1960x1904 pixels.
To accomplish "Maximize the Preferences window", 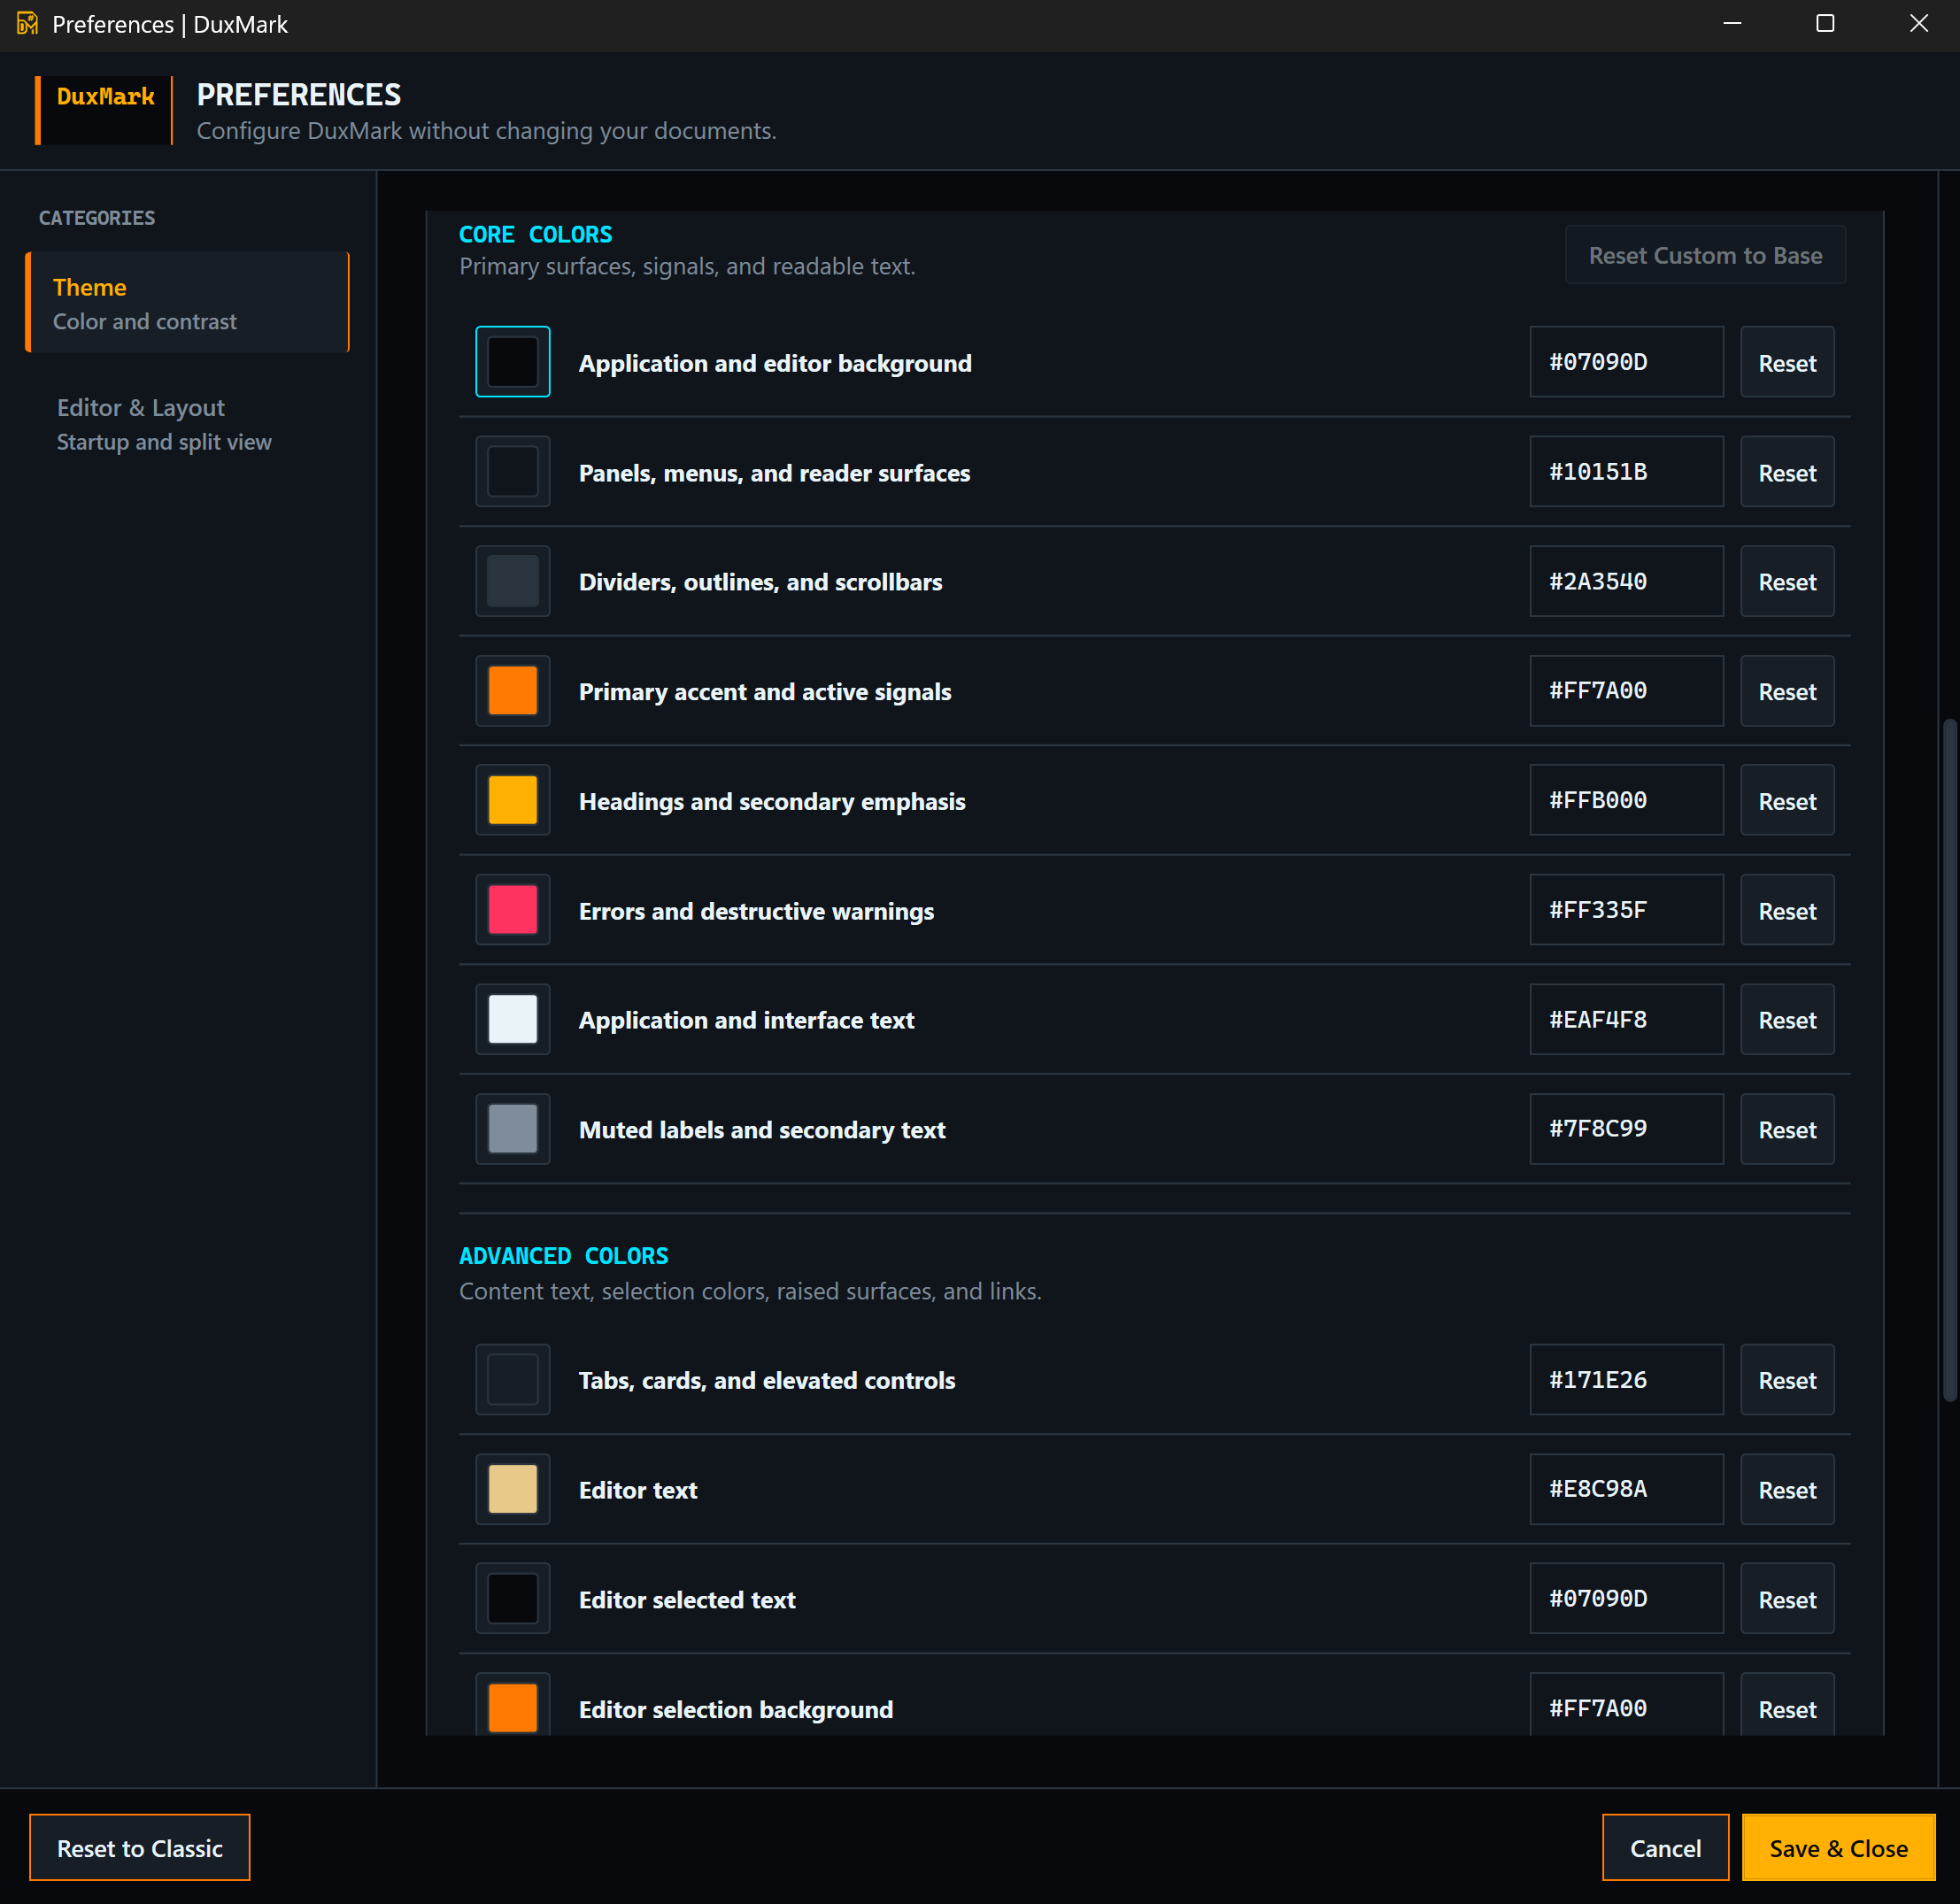I will pyautogui.click(x=1825, y=24).
